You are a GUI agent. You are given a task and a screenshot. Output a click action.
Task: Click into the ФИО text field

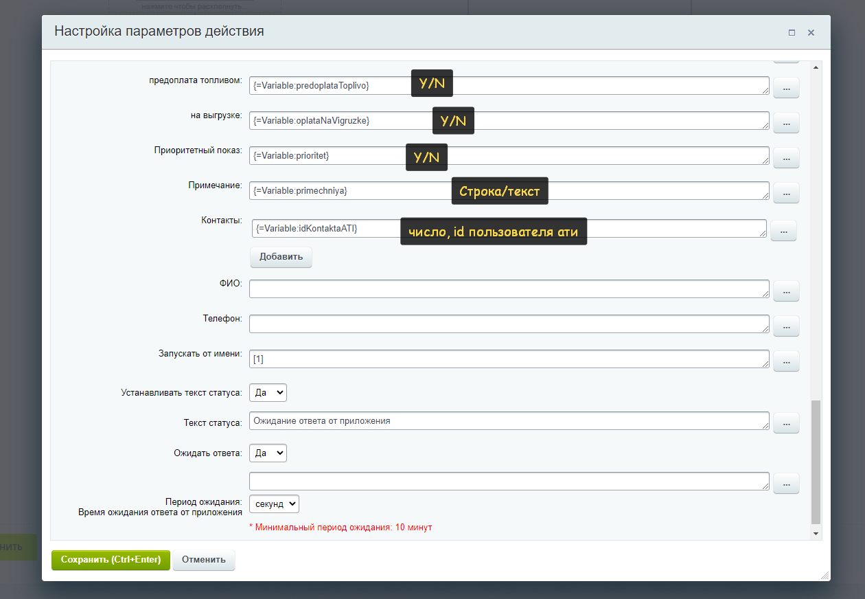(508, 289)
